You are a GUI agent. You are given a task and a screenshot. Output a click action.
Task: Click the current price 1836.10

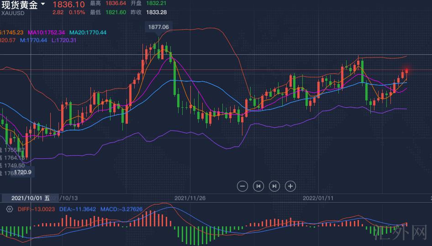[x=69, y=4]
